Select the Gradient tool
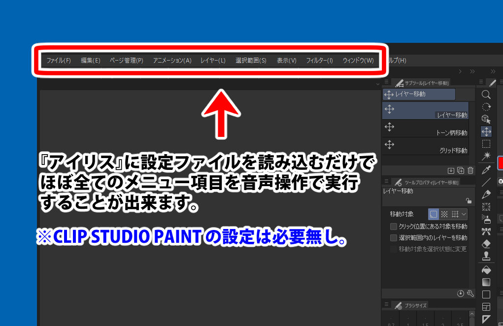The image size is (503, 326). [486, 282]
